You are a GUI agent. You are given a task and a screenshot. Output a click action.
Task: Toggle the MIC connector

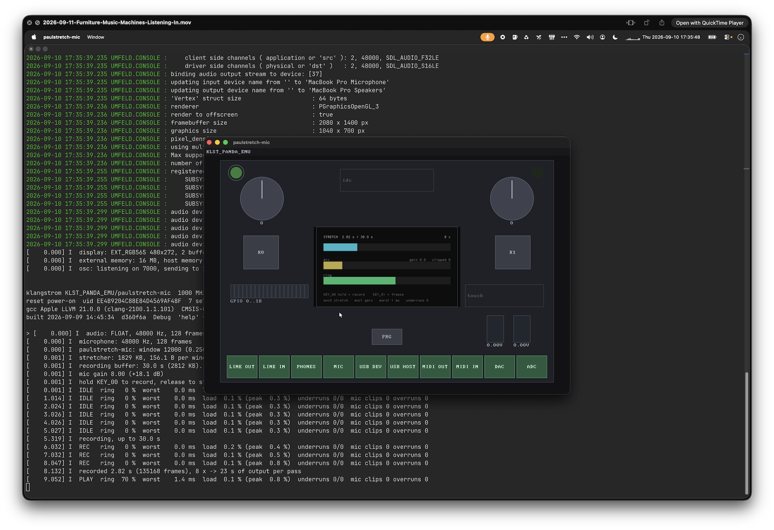tap(339, 366)
